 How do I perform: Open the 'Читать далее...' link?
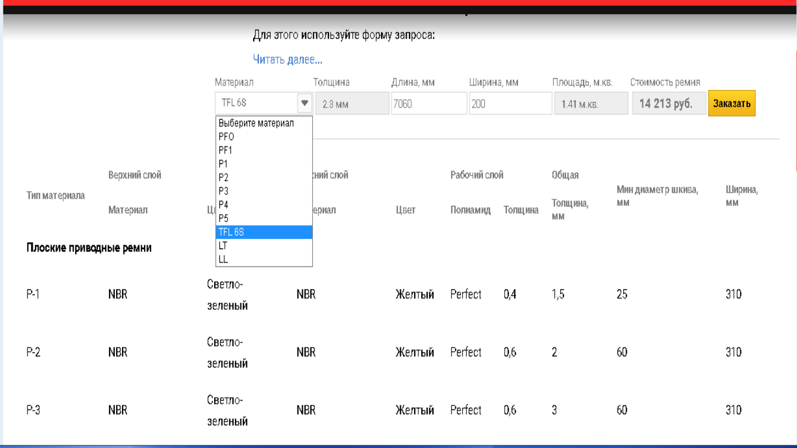(288, 60)
